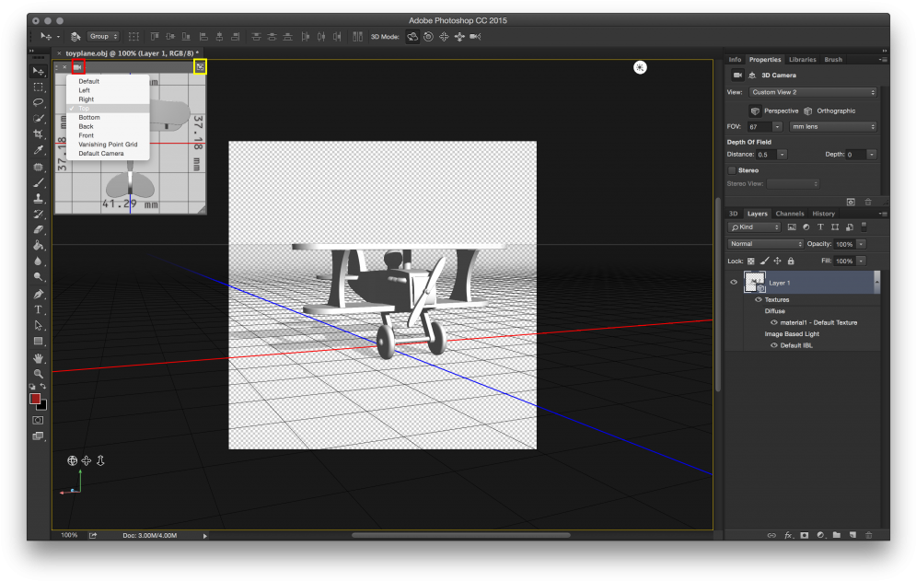Switch to the Channels tab

pyautogui.click(x=790, y=214)
